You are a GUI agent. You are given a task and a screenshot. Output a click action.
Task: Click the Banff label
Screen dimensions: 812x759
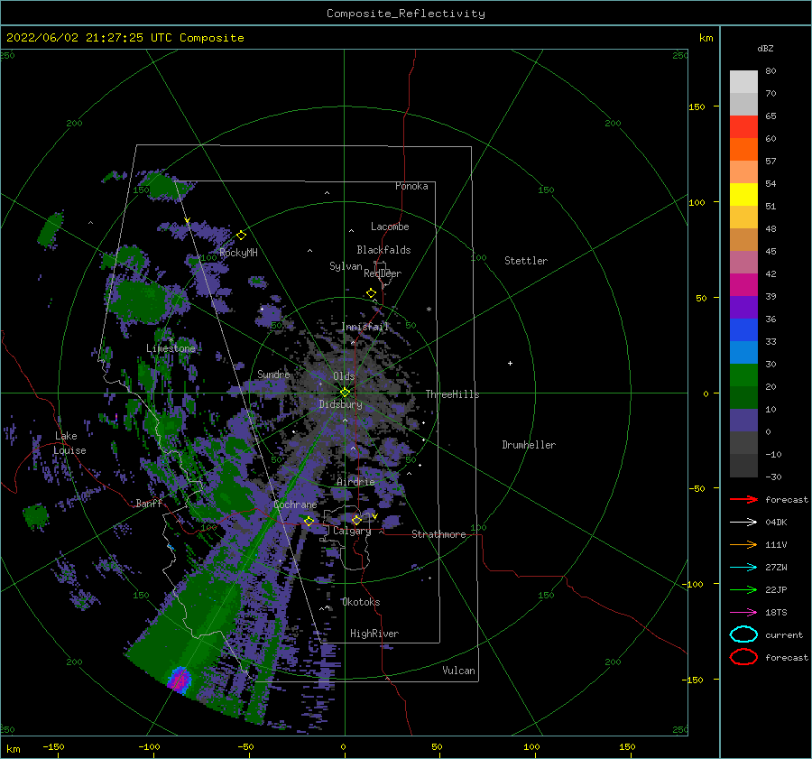(x=149, y=503)
